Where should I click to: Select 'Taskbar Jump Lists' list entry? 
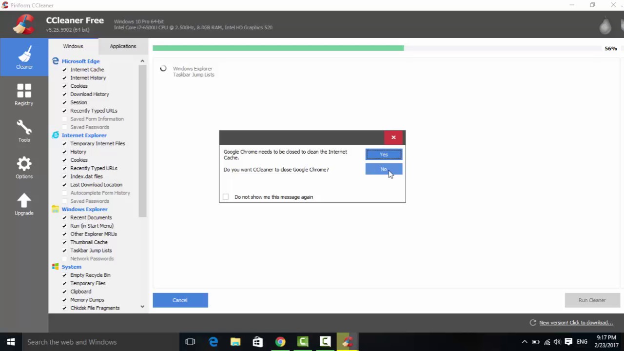[91, 251]
